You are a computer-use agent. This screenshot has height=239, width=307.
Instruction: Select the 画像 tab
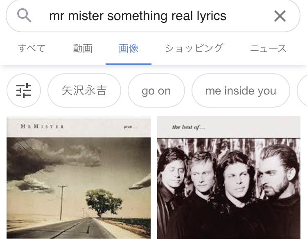pyautogui.click(x=129, y=48)
